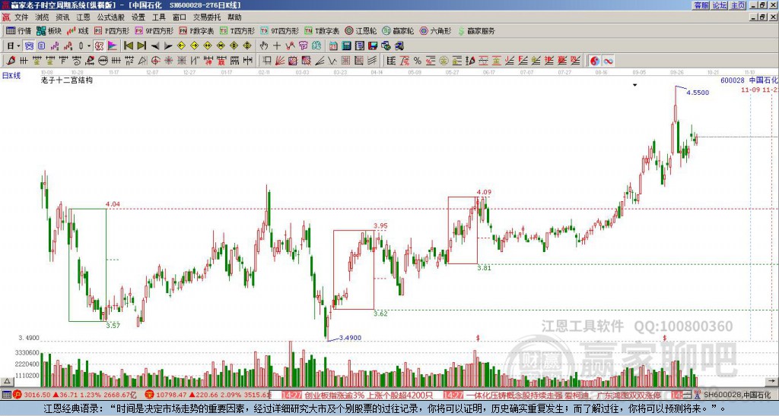Image resolution: width=779 pixels, height=416 pixels.
Task: Select the zigzag wave line tool
Action: coord(332,61)
